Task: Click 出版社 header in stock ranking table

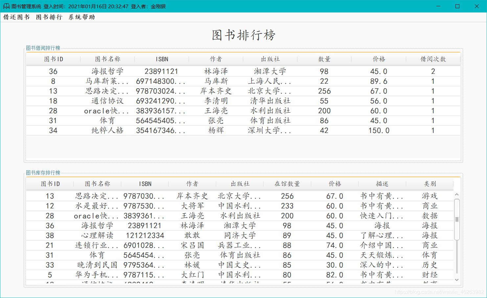Action: click(240, 184)
